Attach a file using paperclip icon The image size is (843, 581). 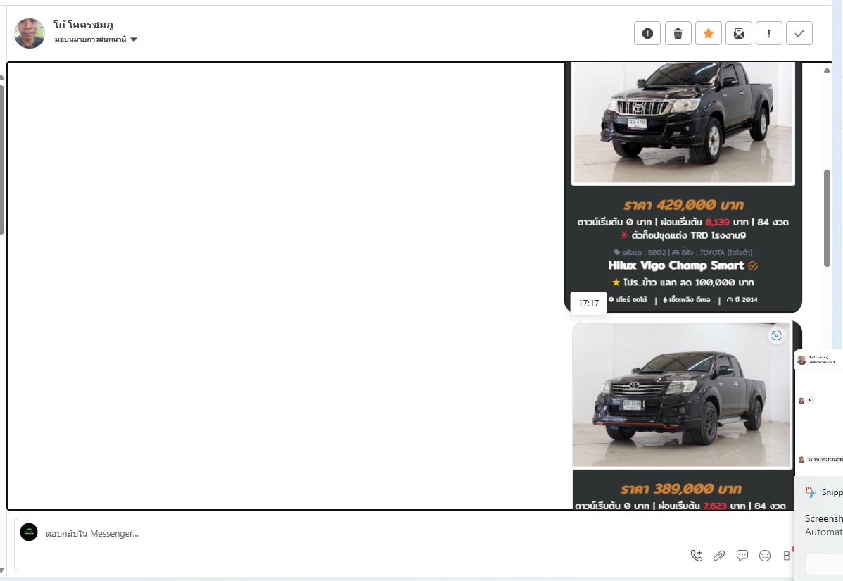[x=718, y=556]
